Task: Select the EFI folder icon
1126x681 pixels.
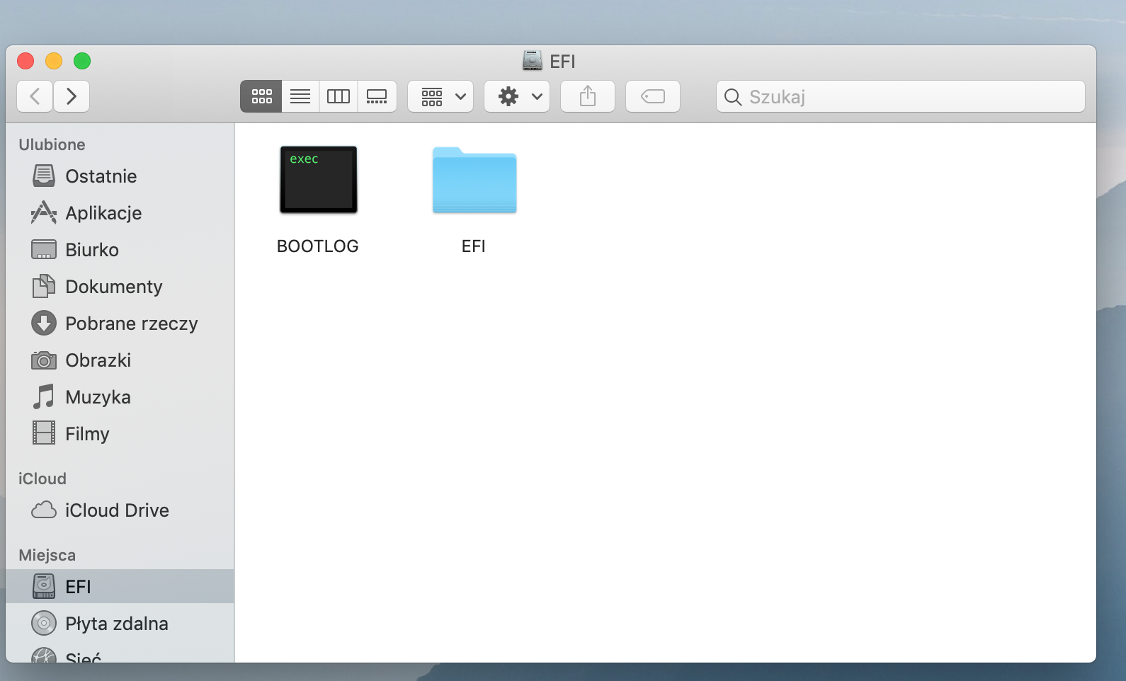Action: pyautogui.click(x=474, y=181)
